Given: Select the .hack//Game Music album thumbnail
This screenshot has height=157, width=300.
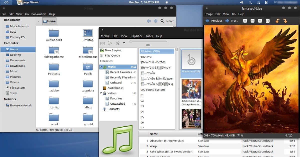Looking at the screenshot, I should 191,89.
